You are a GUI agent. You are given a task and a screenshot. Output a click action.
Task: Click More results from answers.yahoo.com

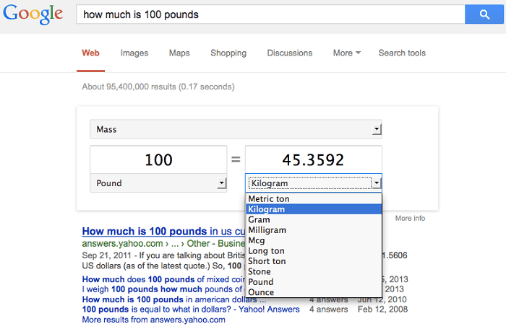153,320
